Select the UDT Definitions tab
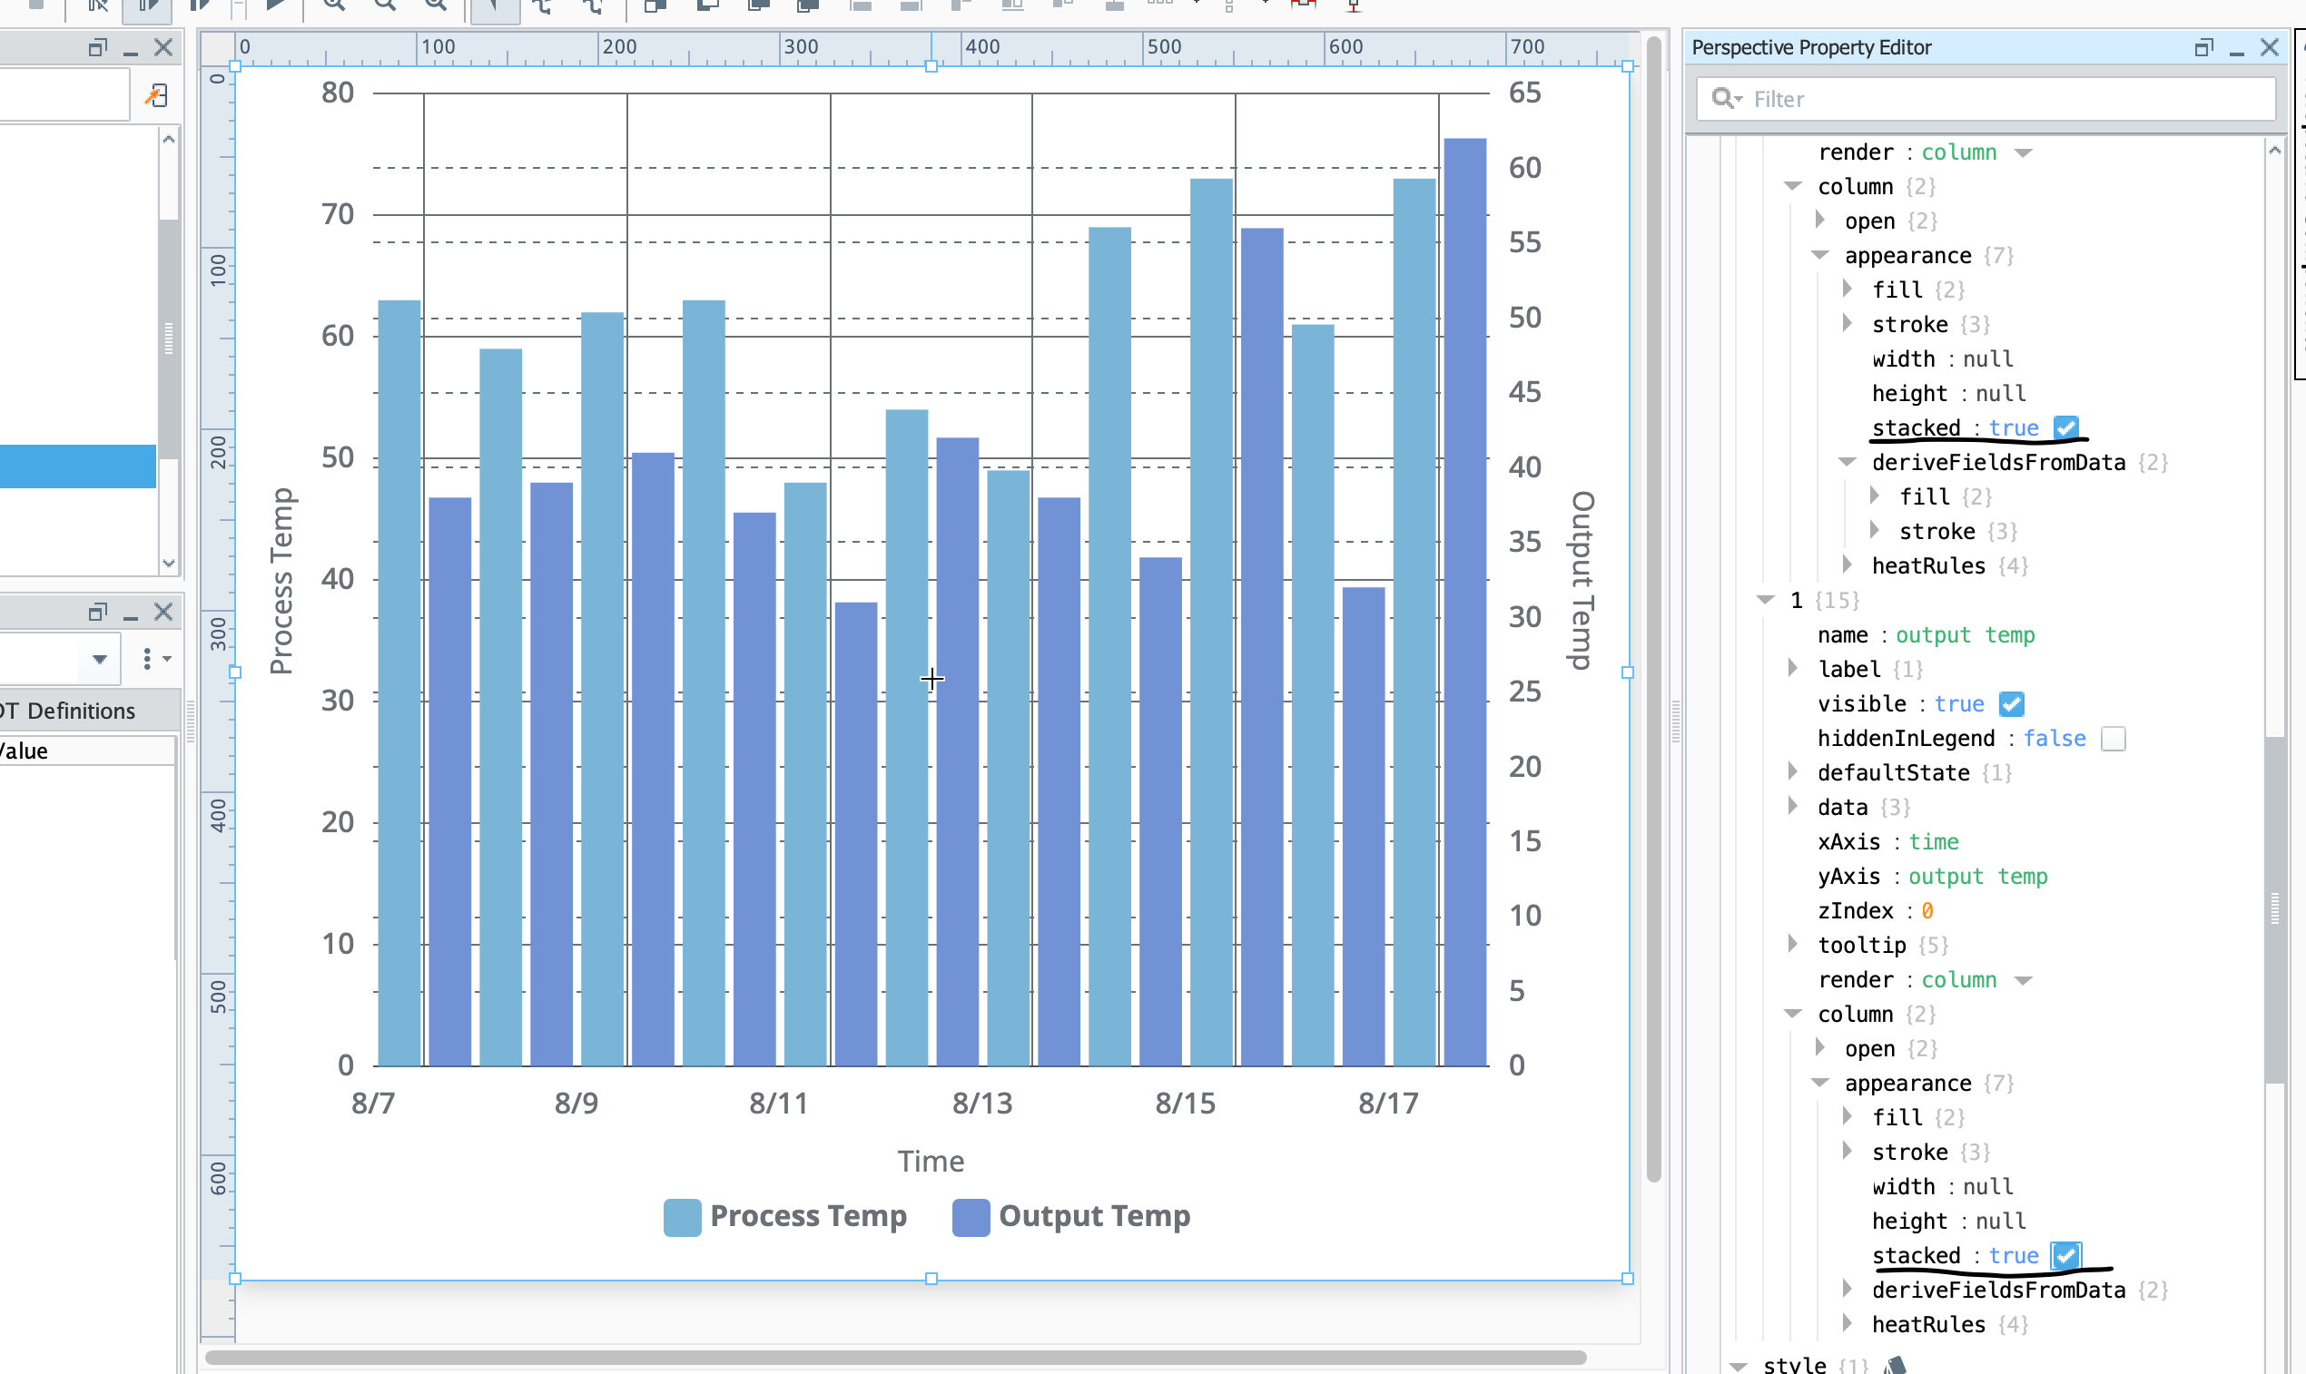 point(68,712)
